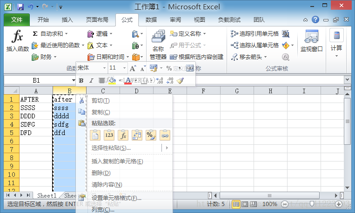This screenshot has width=355, height=213.
Task: Open the Text (文本) functions list
Action: click(x=100, y=45)
